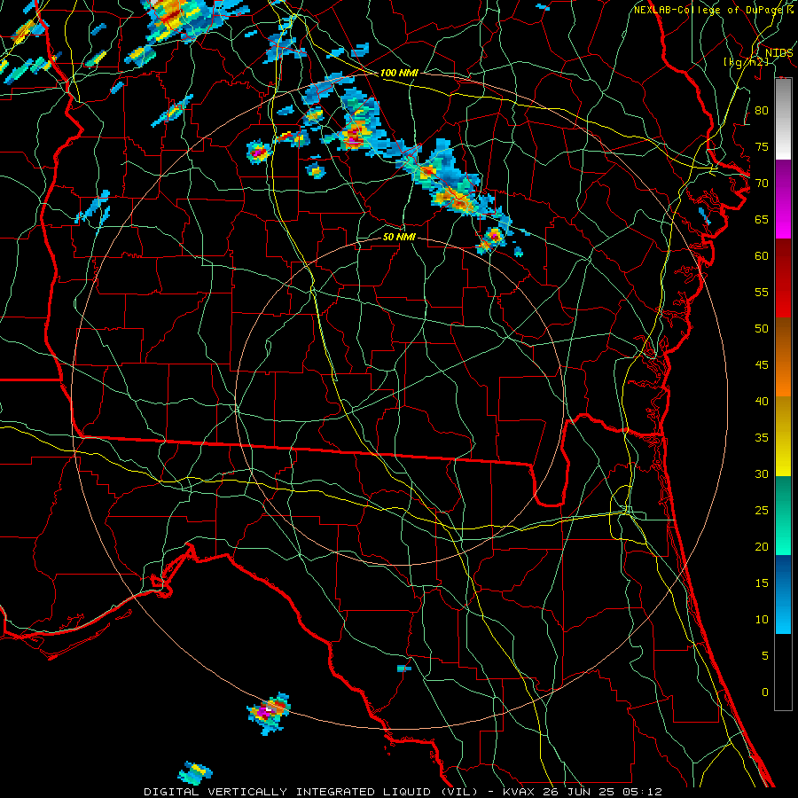Click the 10 value on the legend
The height and width of the screenshot is (798, 798).
(762, 620)
